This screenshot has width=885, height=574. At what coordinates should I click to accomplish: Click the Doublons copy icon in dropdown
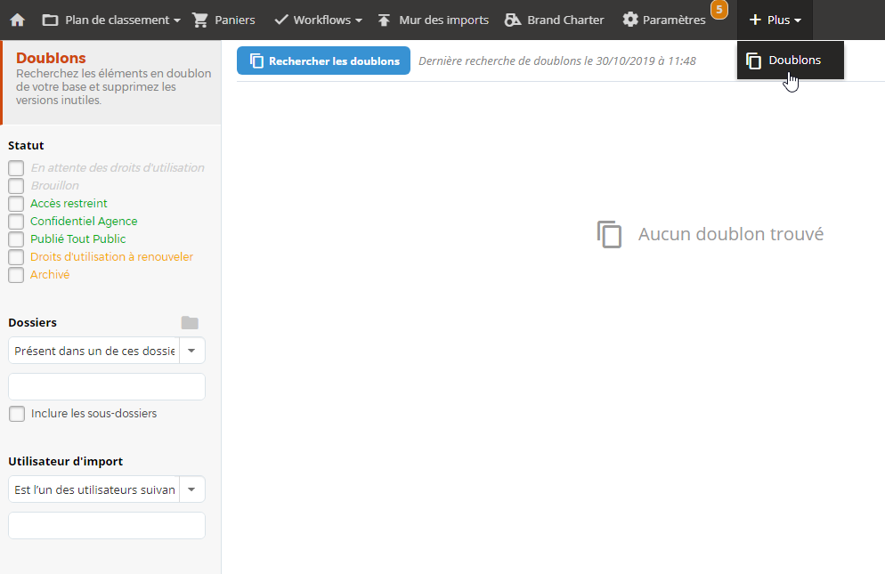(753, 61)
